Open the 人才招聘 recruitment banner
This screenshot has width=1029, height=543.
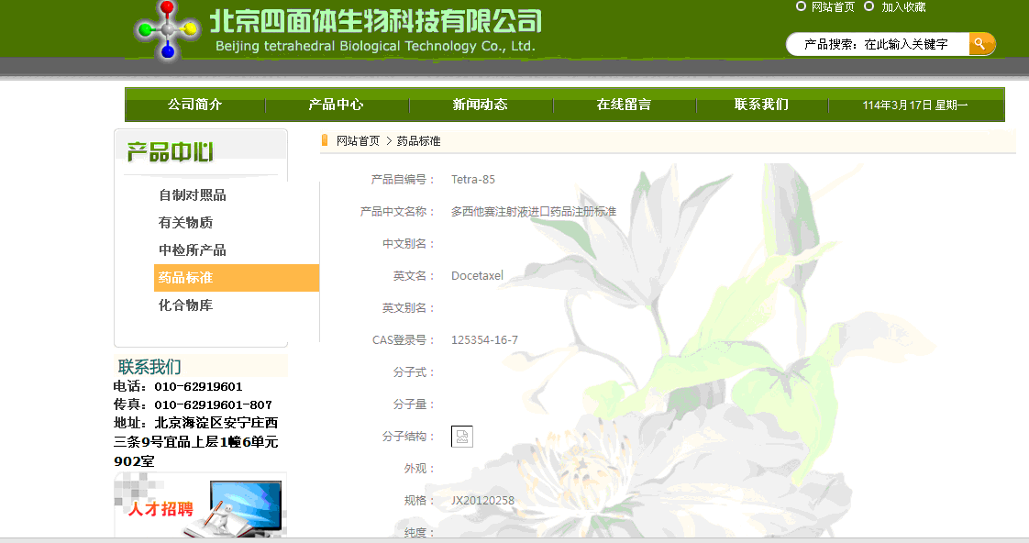(x=200, y=507)
